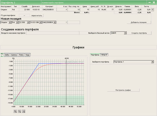This screenshot has width=157, height=116.
Task: Select the Портфель tab
Action: click(95, 55)
